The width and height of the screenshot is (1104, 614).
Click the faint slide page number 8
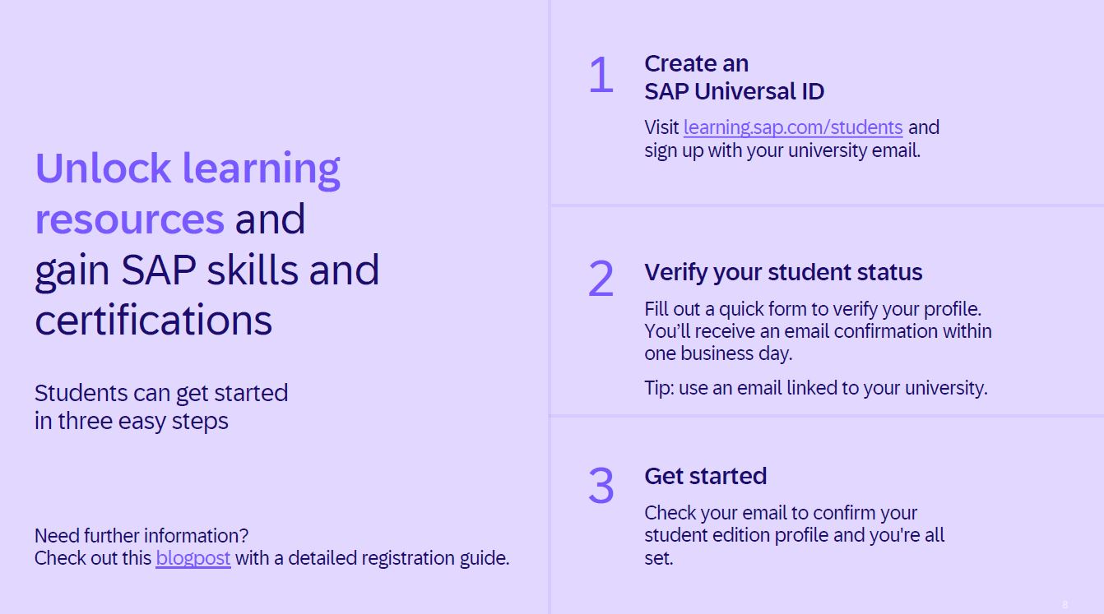click(1065, 604)
